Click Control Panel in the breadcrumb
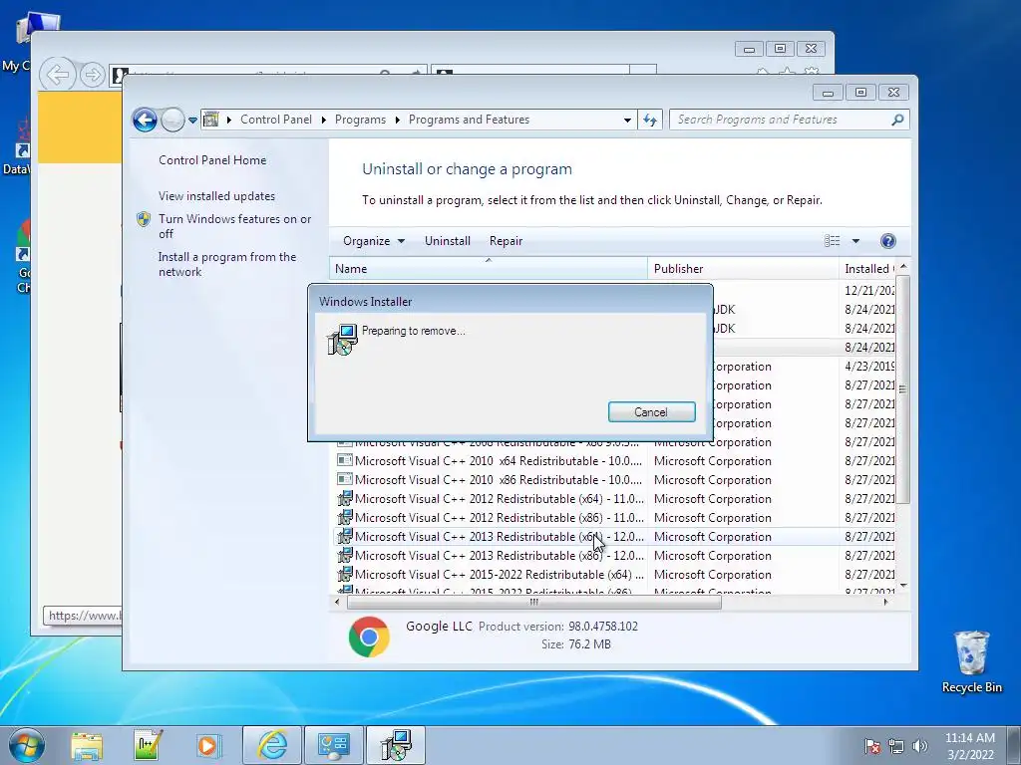The image size is (1021, 765). 276,120
